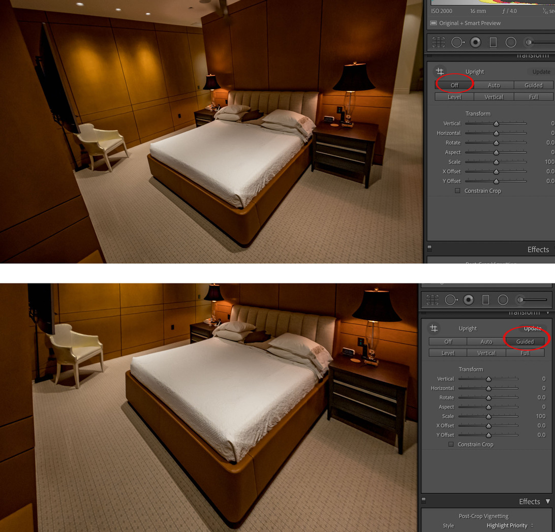
Task: Click the circled Off button in the top panel
Action: (x=454, y=85)
